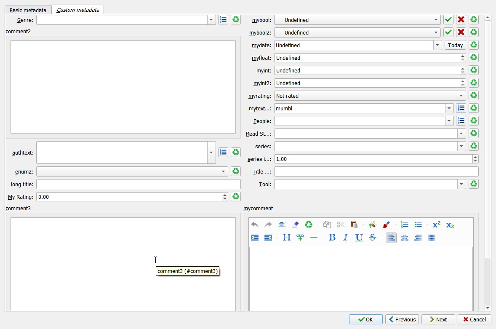Clear the Genre field with recycle icon

pos(236,20)
